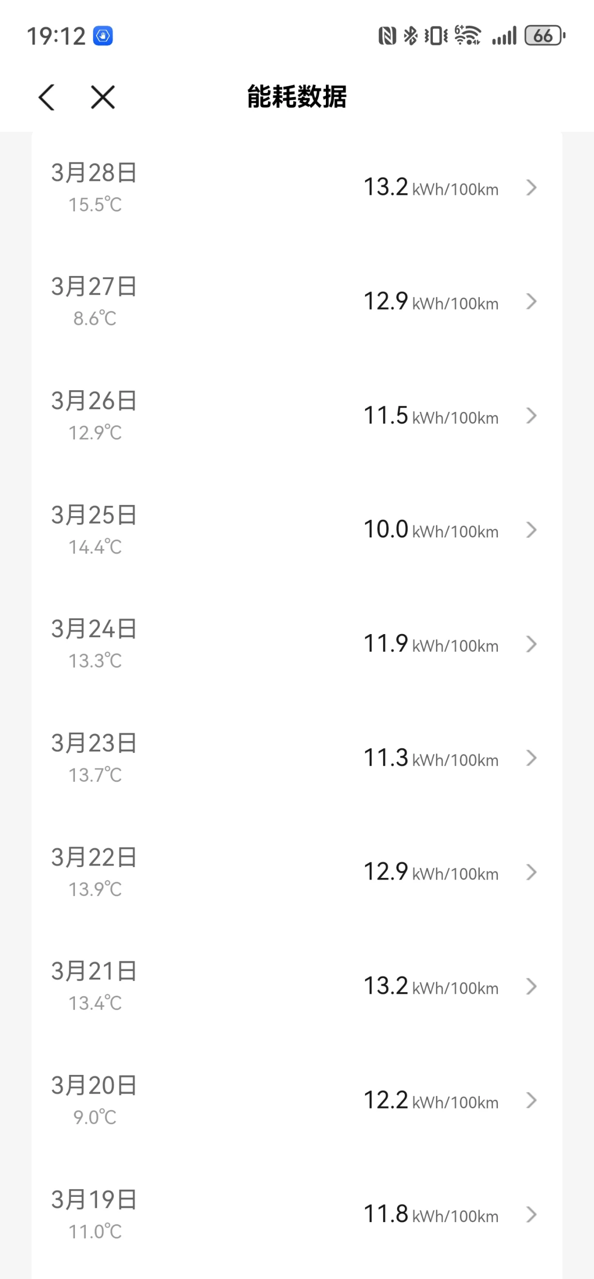Open the 3月22日 chevron arrow

[x=531, y=872]
